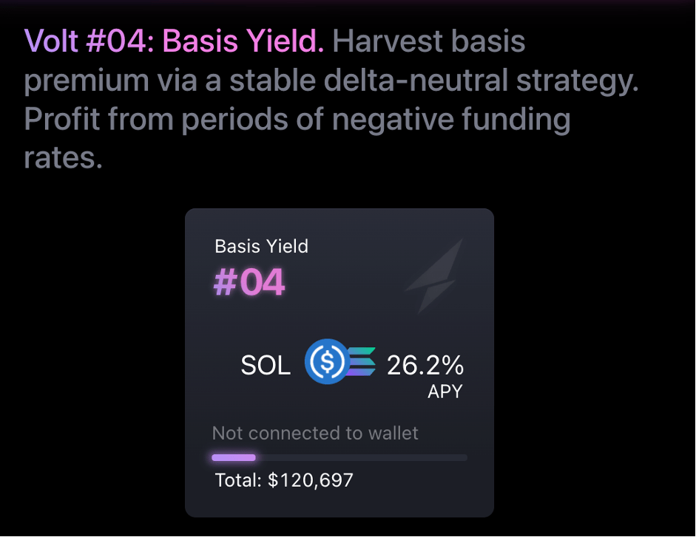Screen dimensions: 696x537
Task: Click the unfilled portion of capacity bar
Action: 361,458
